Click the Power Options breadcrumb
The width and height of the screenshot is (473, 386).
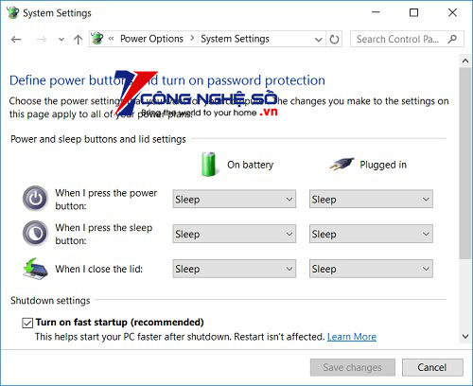(x=151, y=39)
